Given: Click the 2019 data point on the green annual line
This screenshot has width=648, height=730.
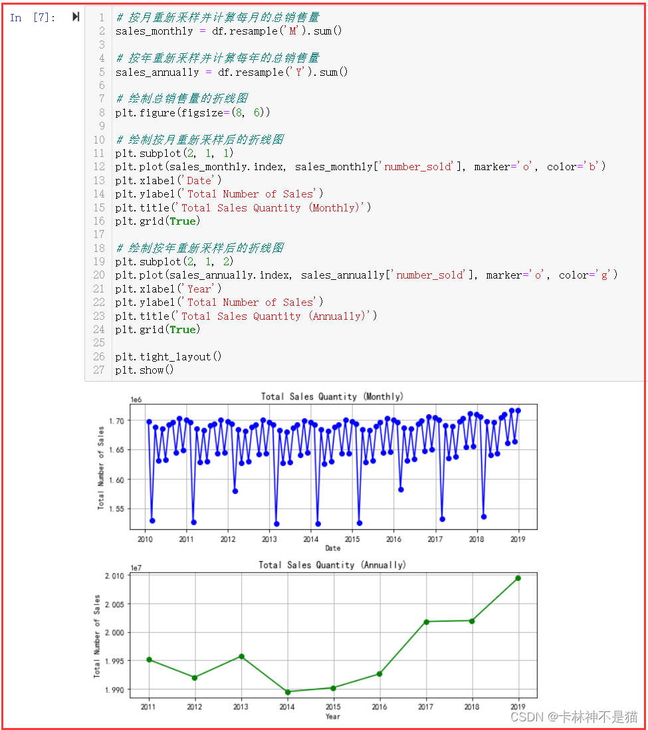Looking at the screenshot, I should (x=518, y=578).
